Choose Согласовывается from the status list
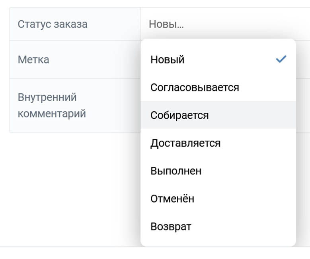 pyautogui.click(x=218, y=87)
